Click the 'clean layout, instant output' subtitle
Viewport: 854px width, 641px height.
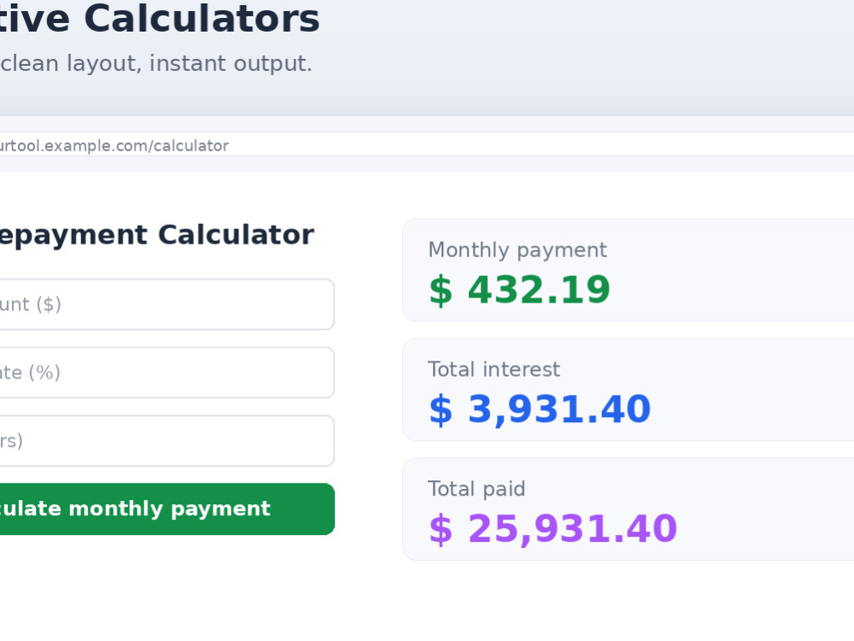click(155, 63)
